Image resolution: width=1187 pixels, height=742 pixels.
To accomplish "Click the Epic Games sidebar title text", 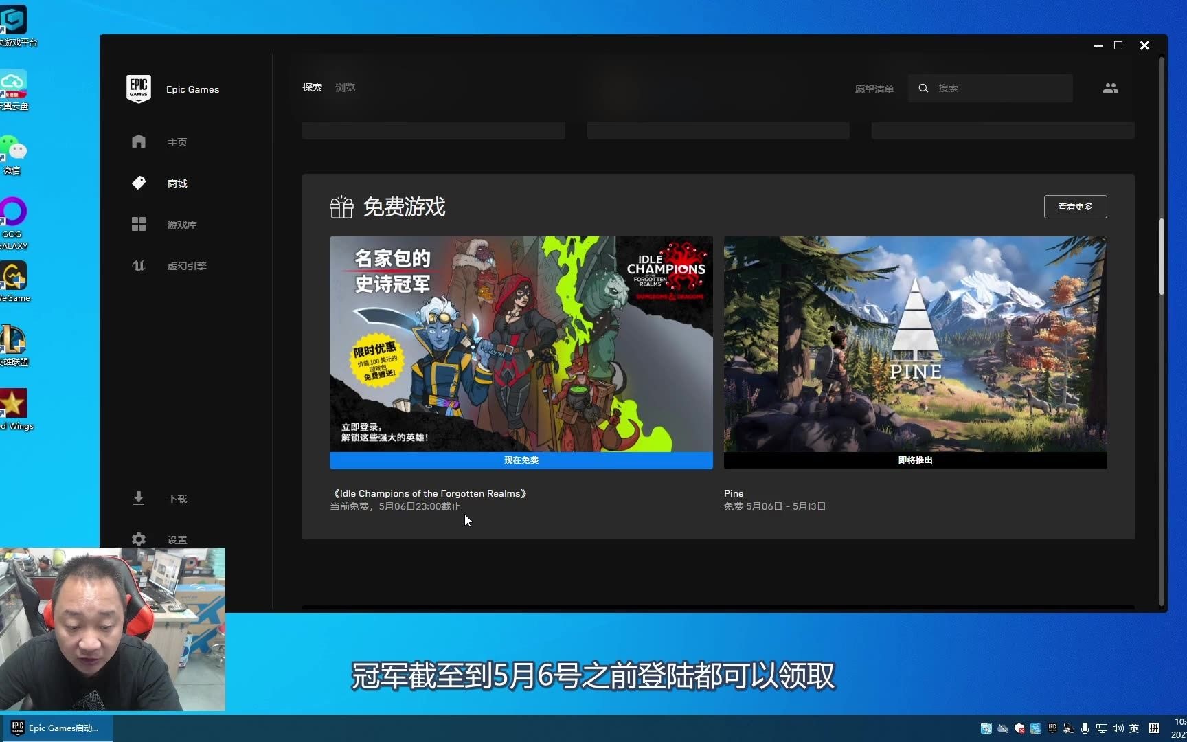I will click(x=192, y=89).
